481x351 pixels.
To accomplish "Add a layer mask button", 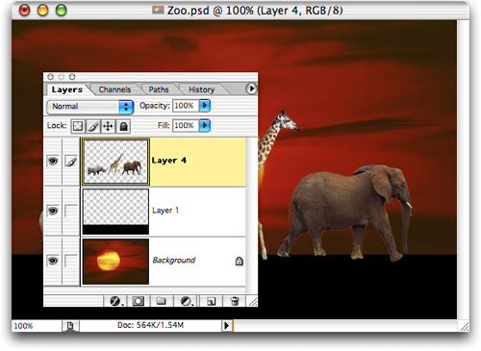I will pos(139,301).
